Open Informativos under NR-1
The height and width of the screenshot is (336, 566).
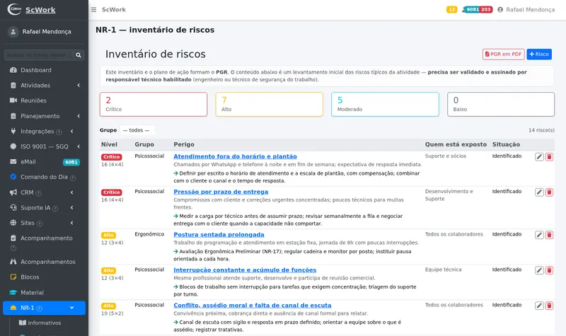(x=44, y=323)
